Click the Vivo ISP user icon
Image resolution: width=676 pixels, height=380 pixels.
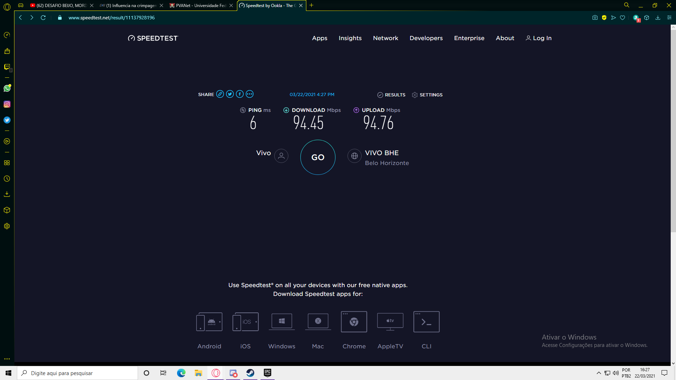pyautogui.click(x=281, y=156)
